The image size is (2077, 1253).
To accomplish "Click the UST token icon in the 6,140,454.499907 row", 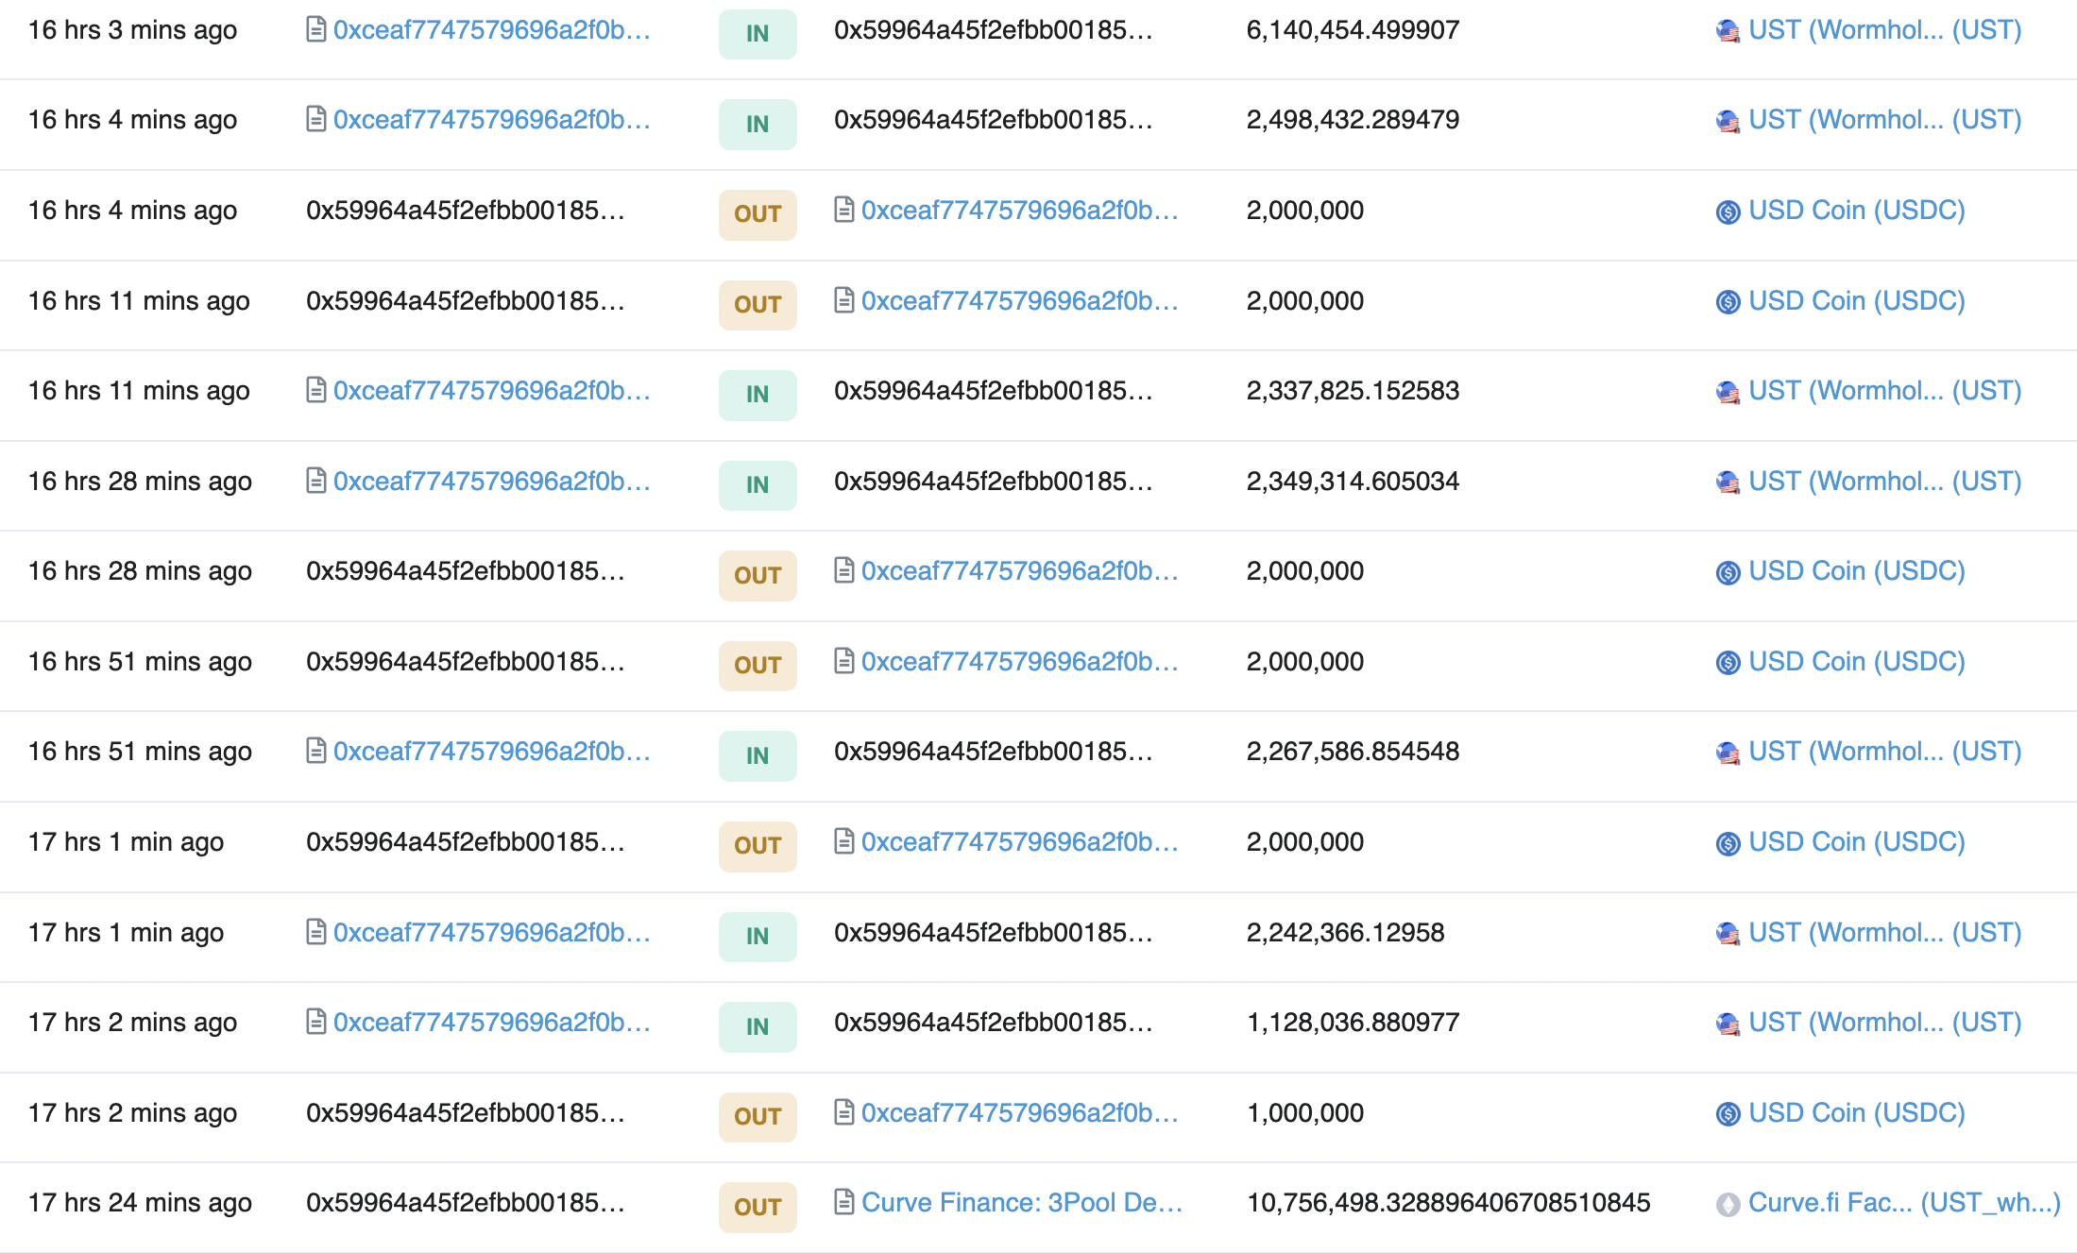I will tap(1728, 31).
